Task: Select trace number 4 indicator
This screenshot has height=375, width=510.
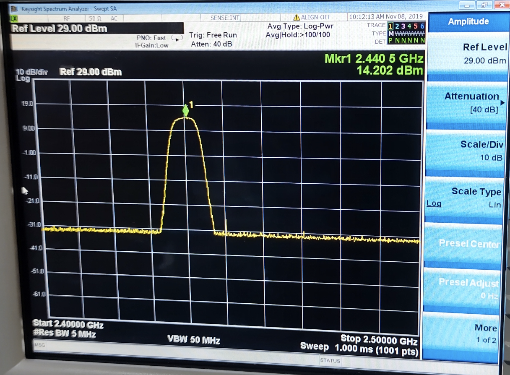Action: point(410,26)
